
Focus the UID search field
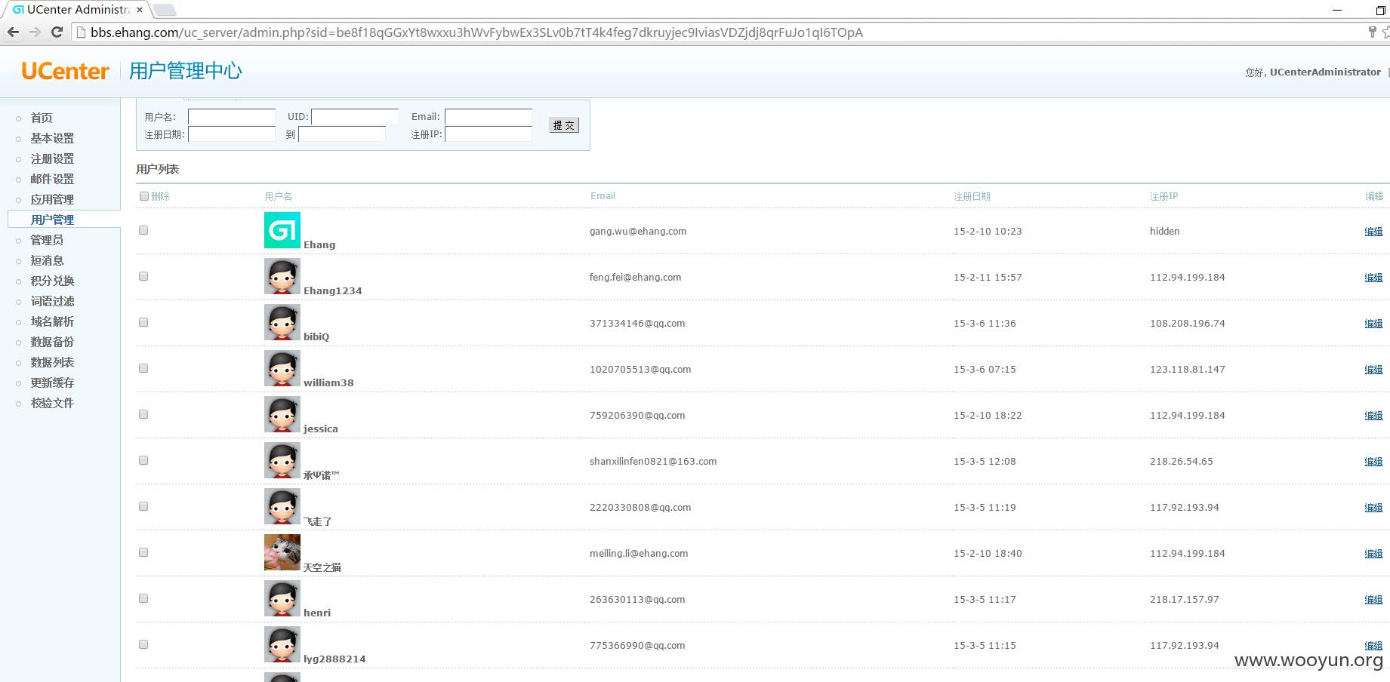tap(355, 117)
